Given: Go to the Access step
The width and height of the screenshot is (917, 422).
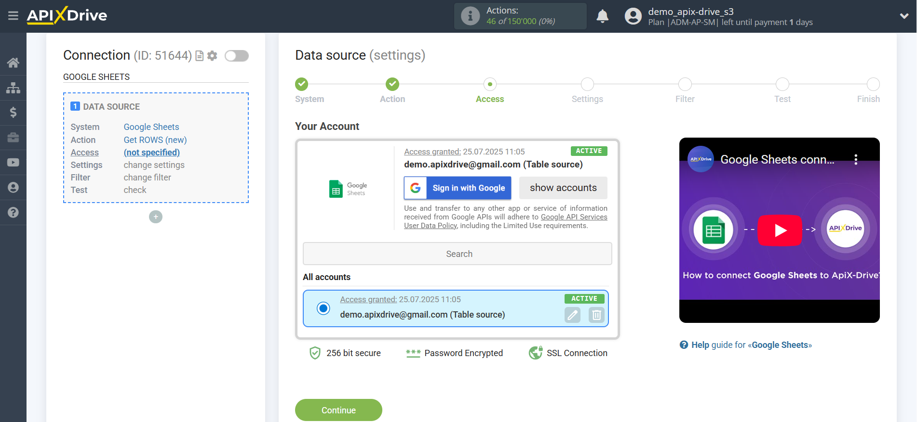Looking at the screenshot, I should click(x=490, y=84).
